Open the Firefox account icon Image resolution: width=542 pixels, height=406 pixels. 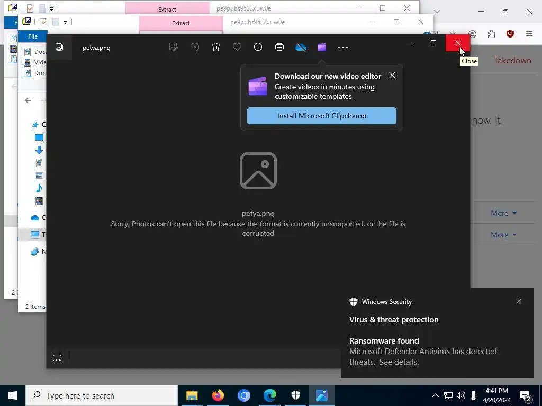click(473, 34)
